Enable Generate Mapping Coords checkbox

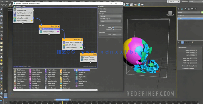click(183, 66)
